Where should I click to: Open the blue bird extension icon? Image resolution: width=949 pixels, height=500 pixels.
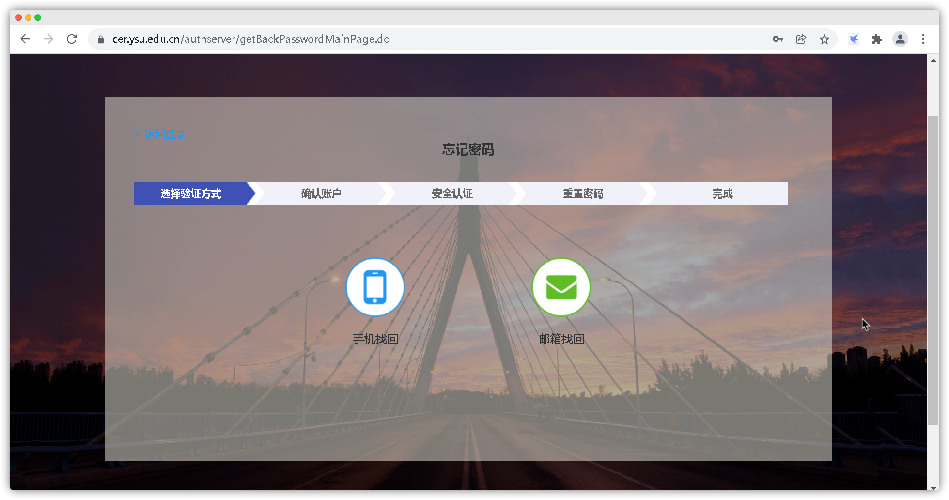tap(854, 39)
